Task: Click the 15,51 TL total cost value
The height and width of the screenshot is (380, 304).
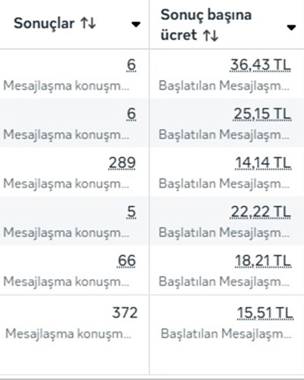Action: (265, 313)
